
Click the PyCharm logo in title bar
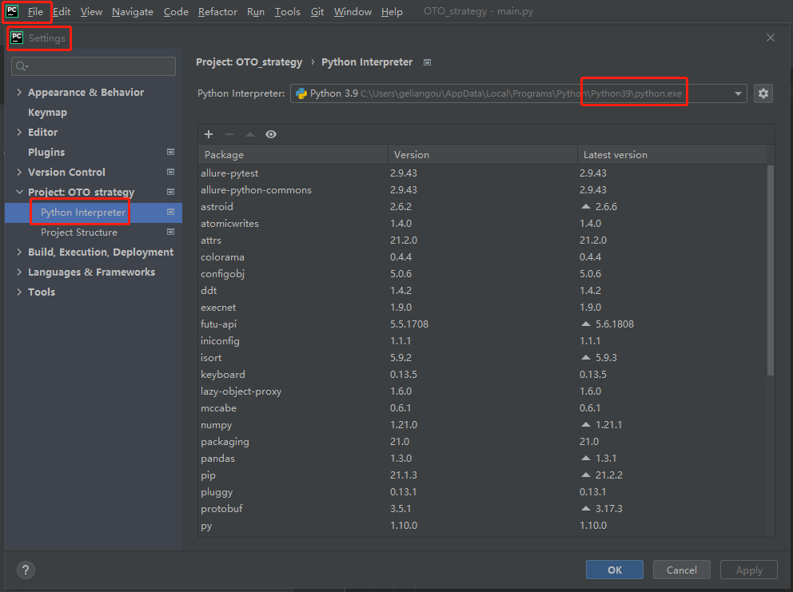click(x=12, y=11)
